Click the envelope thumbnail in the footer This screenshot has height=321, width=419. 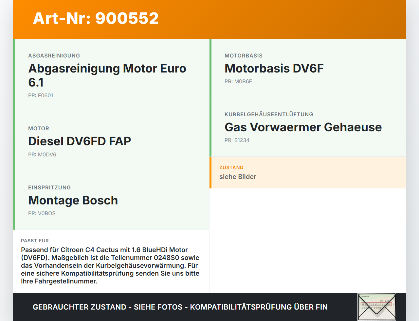[x=377, y=307]
